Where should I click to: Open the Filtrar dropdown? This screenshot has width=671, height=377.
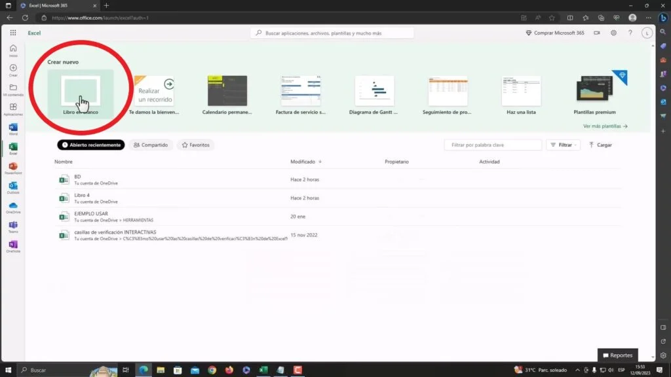(x=563, y=145)
